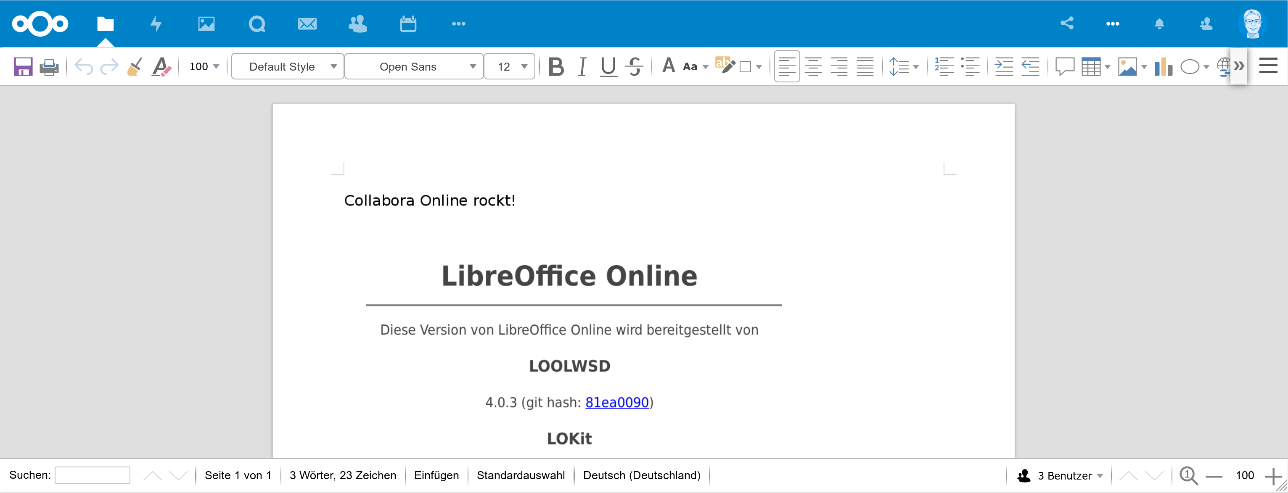Show more apps via left ellipsis
1288x493 pixels.
click(x=458, y=24)
